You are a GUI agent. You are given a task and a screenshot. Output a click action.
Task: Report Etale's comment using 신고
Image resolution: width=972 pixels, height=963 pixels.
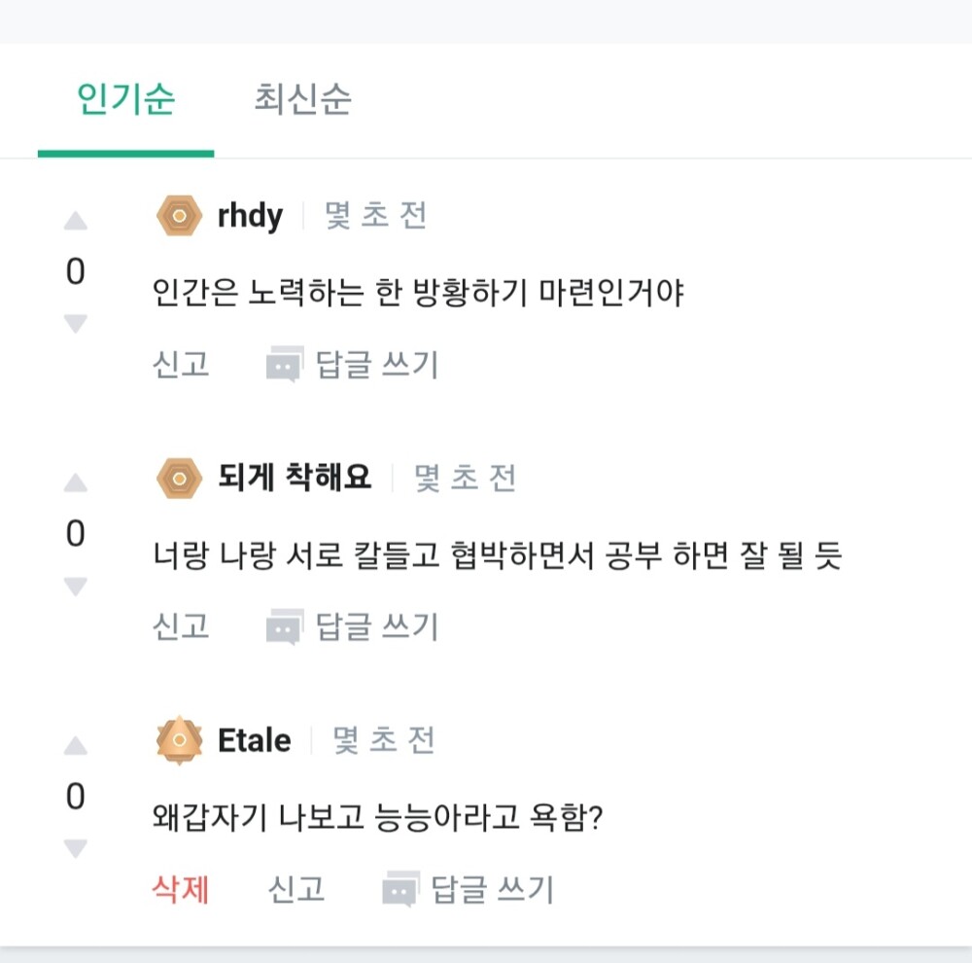(x=295, y=889)
